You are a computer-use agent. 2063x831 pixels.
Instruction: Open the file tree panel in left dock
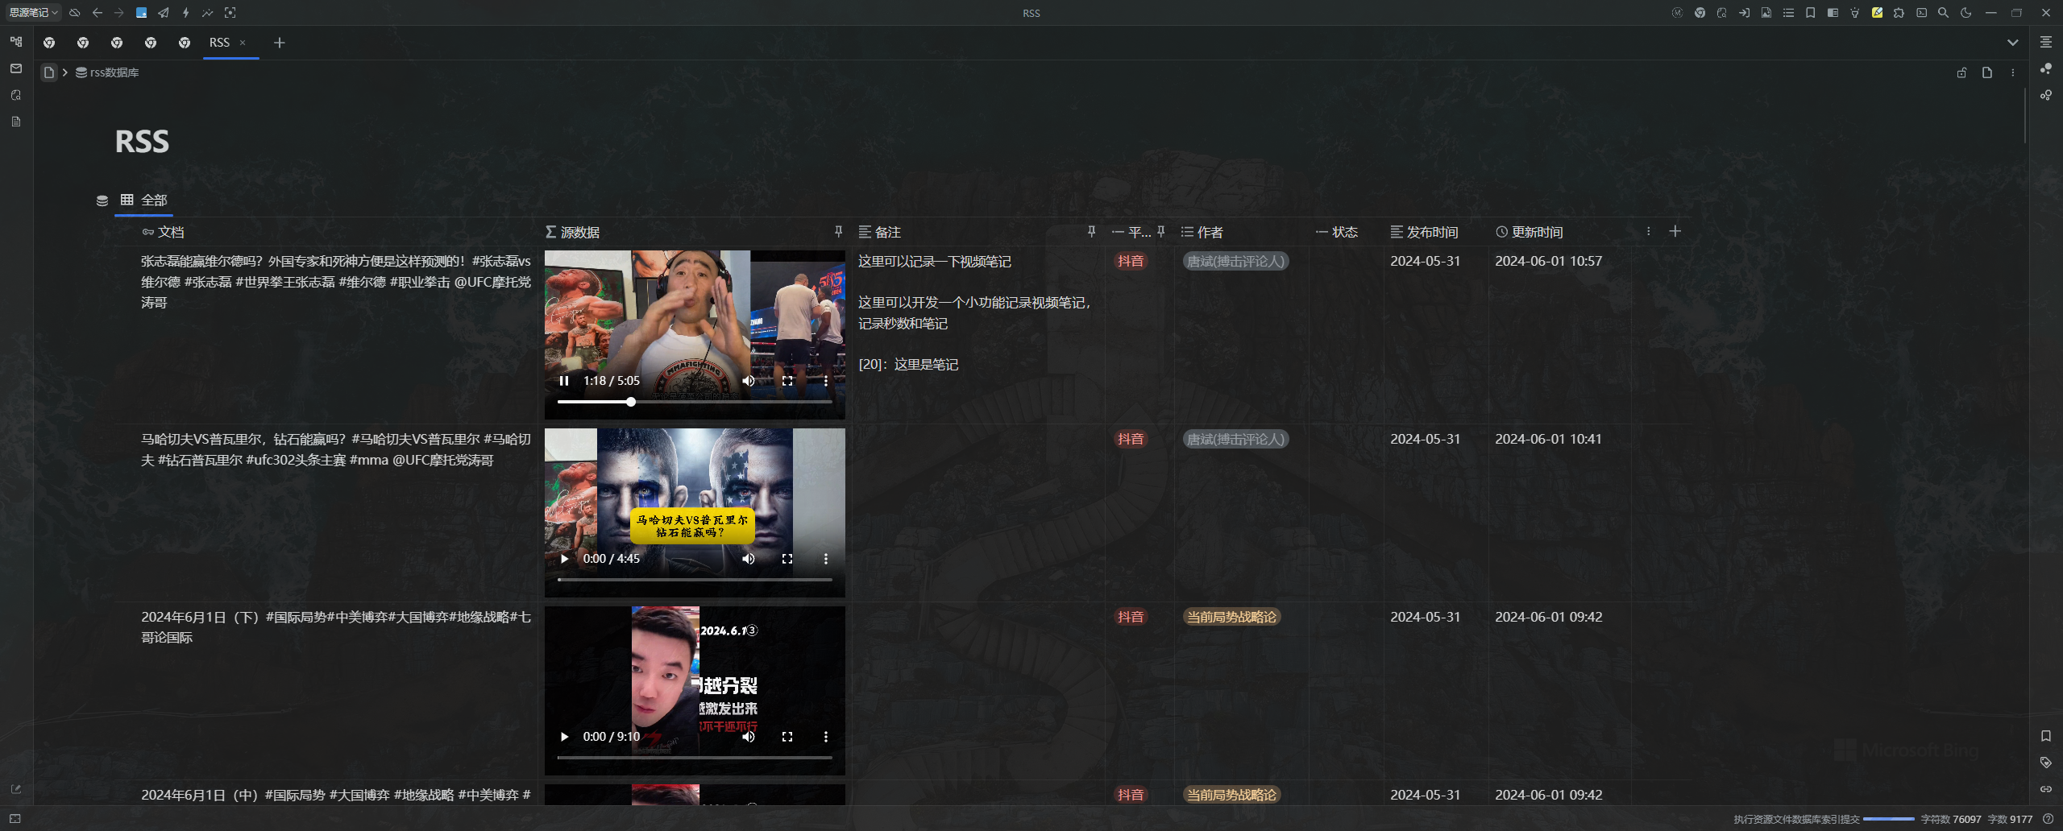click(x=16, y=42)
